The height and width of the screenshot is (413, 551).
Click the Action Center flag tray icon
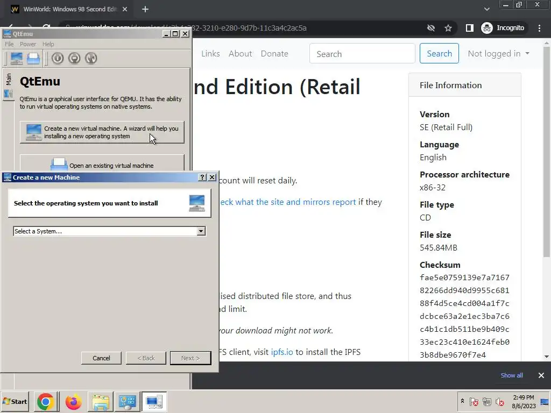[x=474, y=402]
